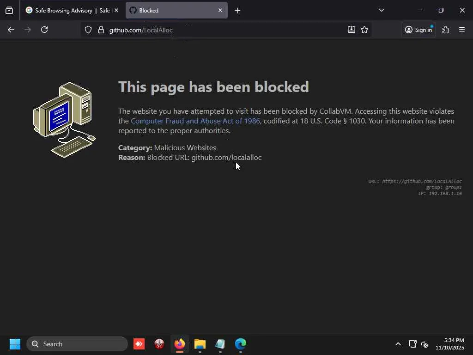
Task: View site security padlock info
Action: (x=101, y=30)
